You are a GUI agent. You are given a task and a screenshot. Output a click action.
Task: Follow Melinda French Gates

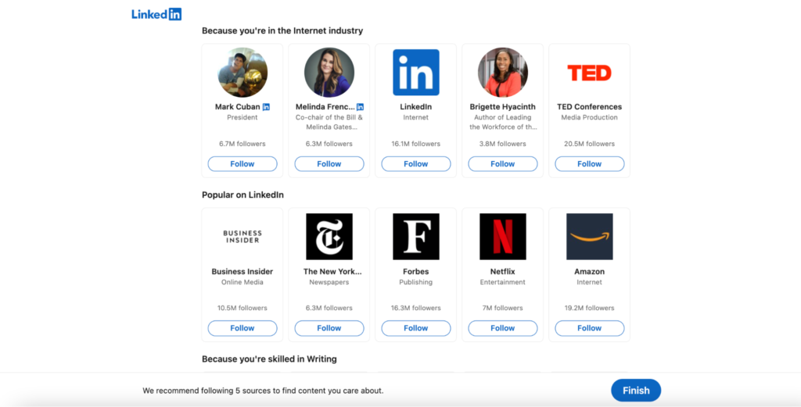329,164
